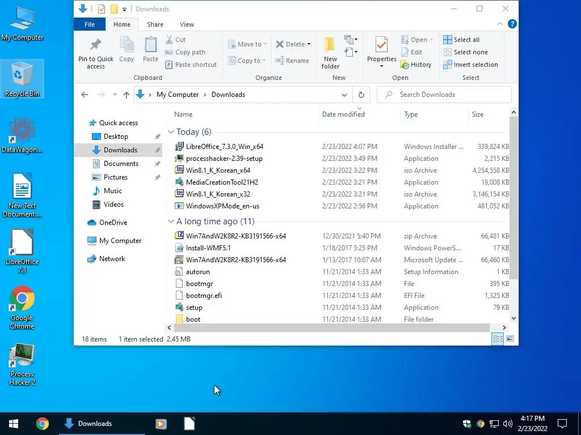Image resolution: width=581 pixels, height=435 pixels.
Task: Click the taskbar volume icon
Action: coord(508,424)
